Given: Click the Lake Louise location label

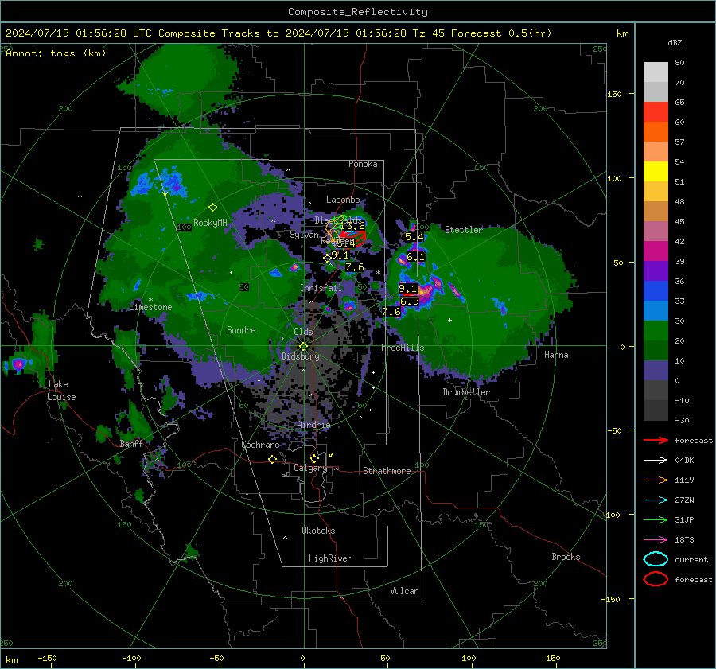Looking at the screenshot, I should (x=61, y=391).
